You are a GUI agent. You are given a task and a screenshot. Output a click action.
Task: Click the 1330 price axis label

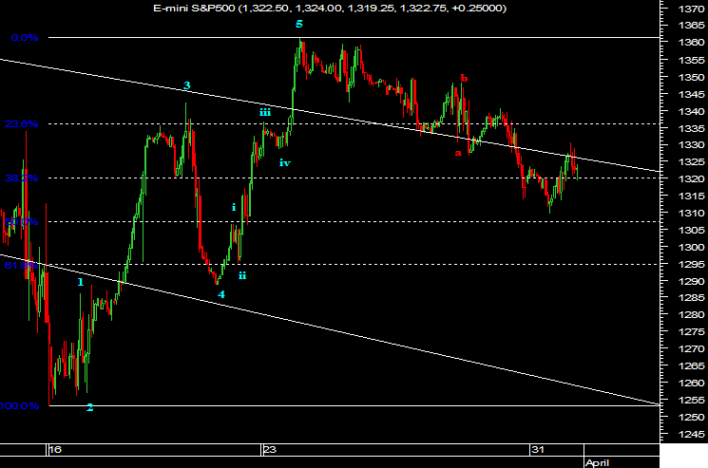(691, 144)
